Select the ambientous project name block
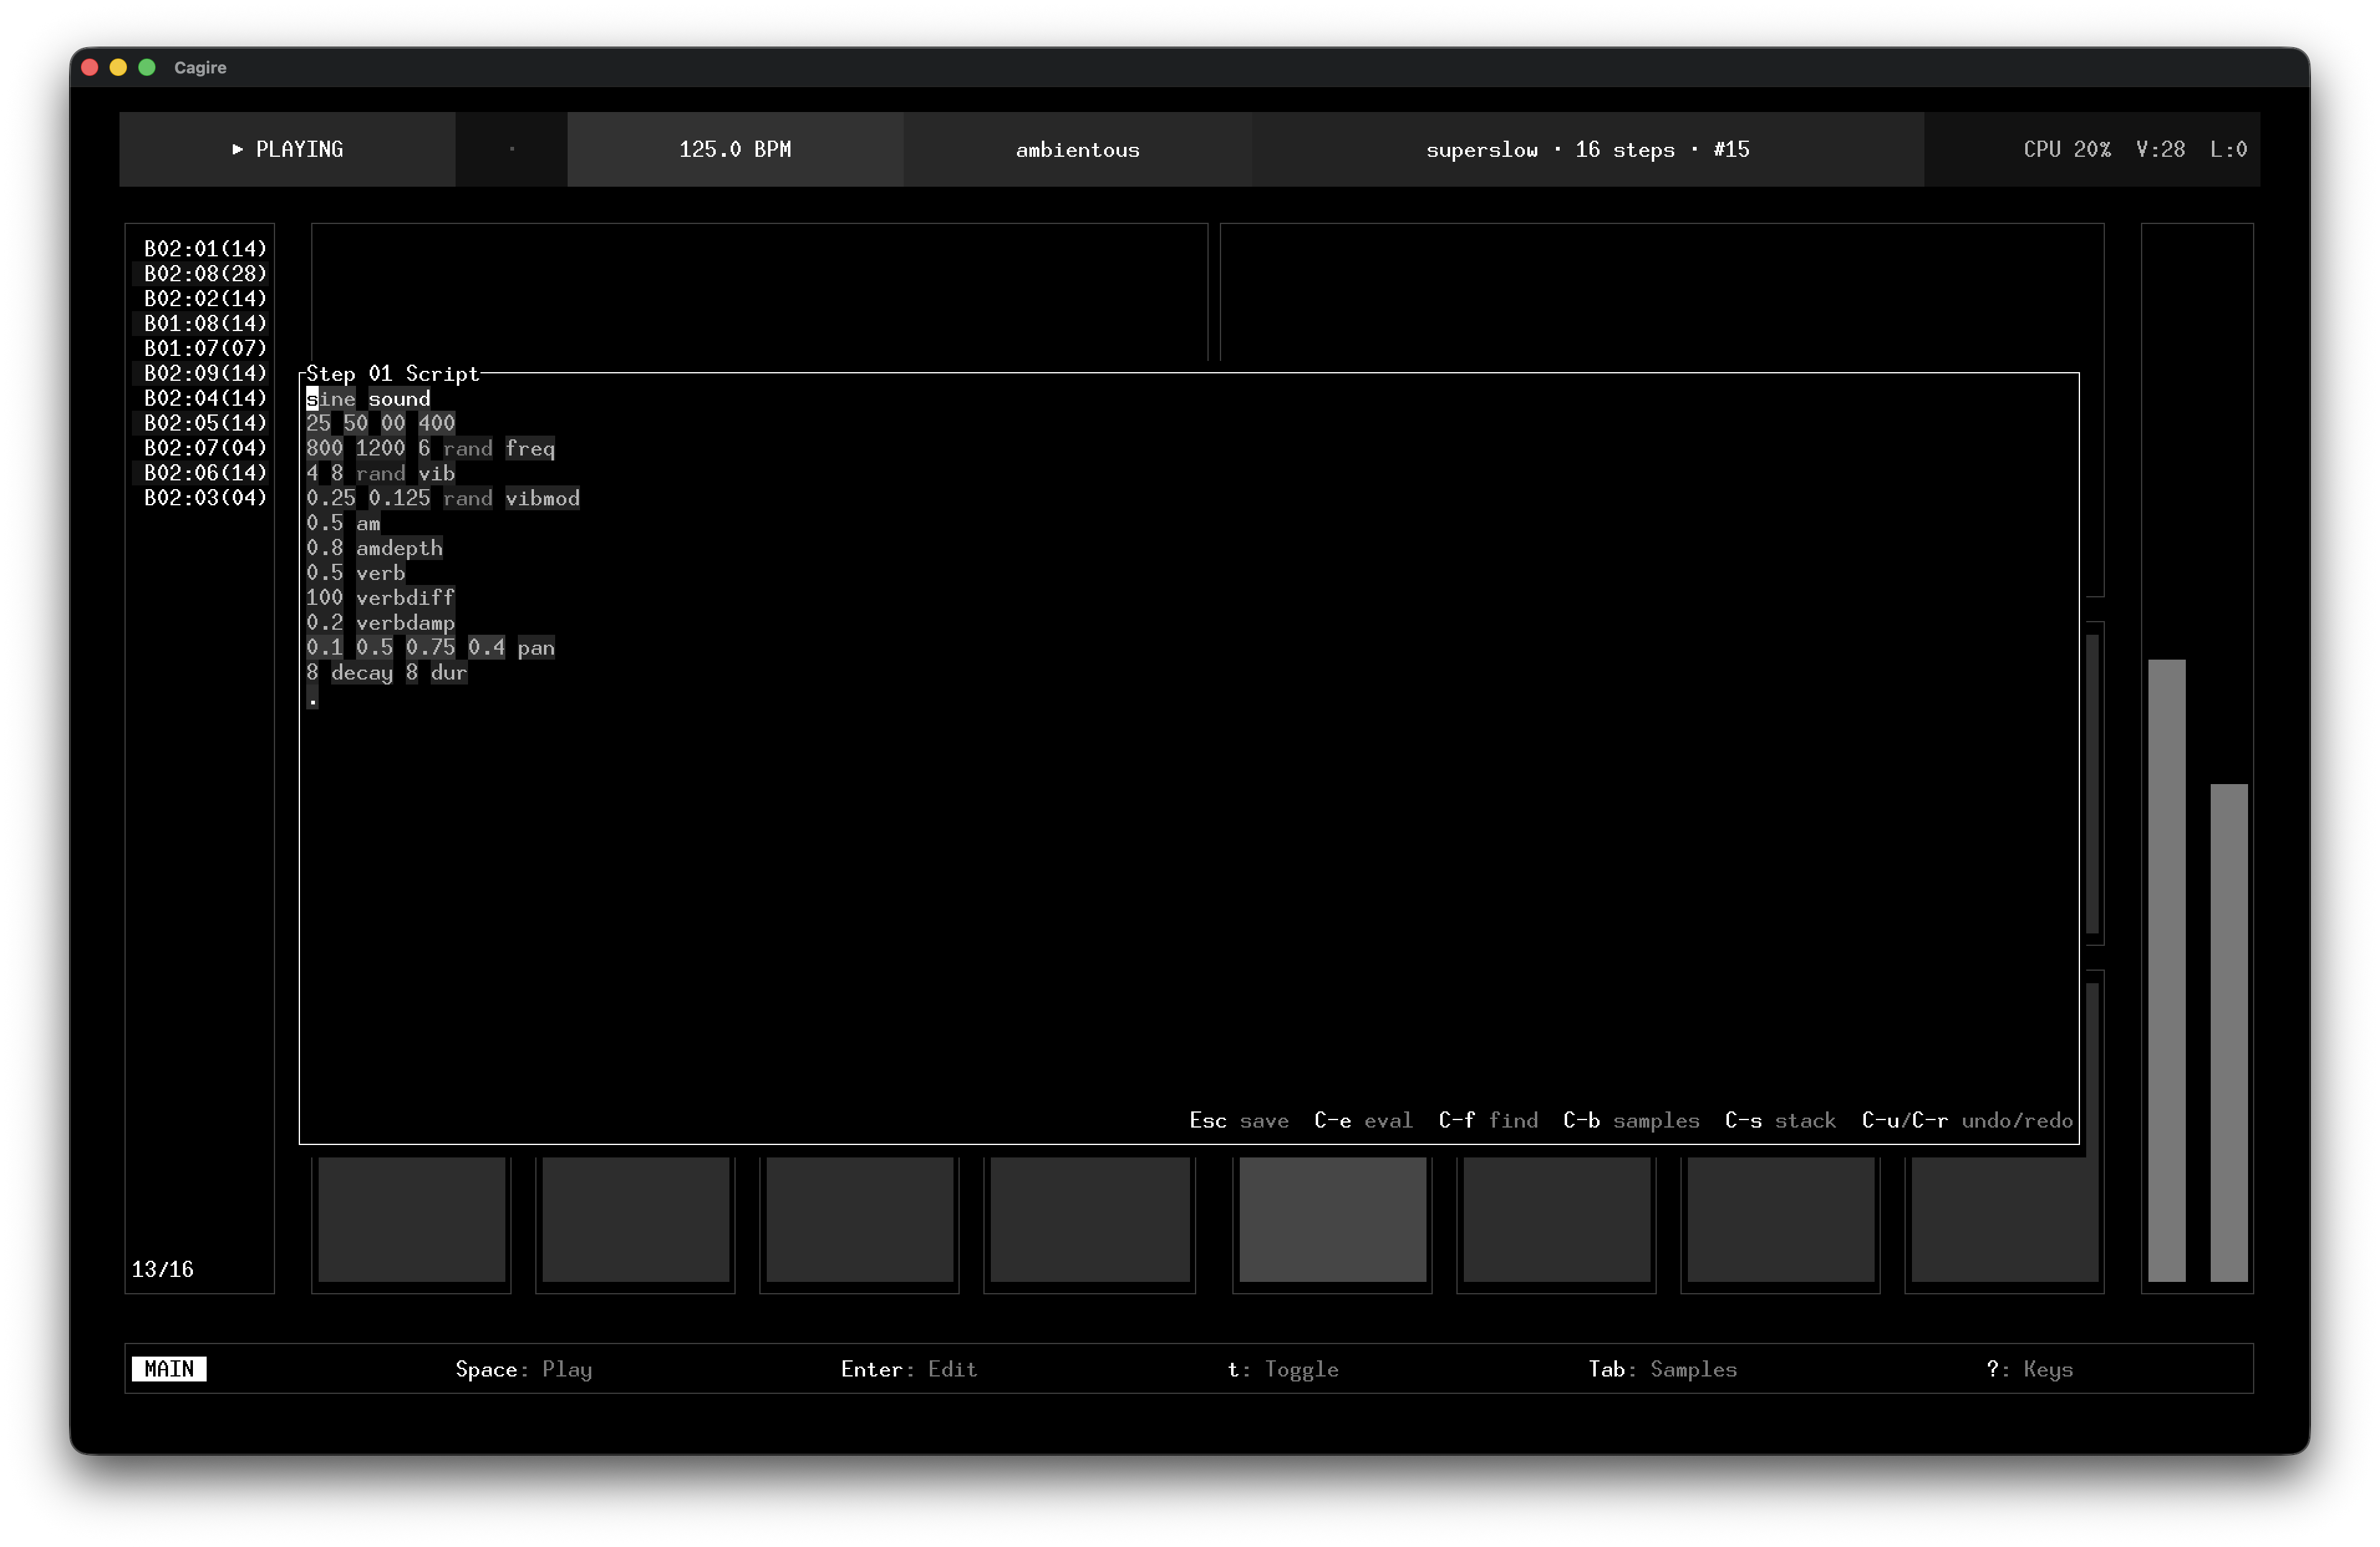This screenshot has height=1547, width=2380. click(1077, 149)
